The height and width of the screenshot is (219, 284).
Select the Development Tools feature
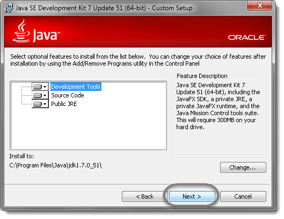pos(76,87)
